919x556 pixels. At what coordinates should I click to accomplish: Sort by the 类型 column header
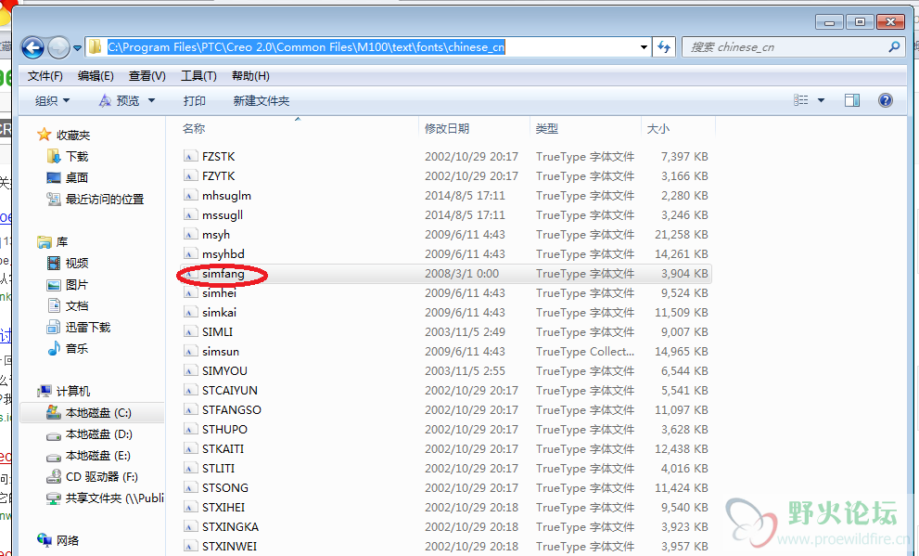coord(547,128)
